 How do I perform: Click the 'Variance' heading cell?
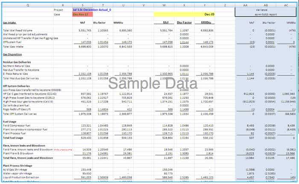click(261, 10)
